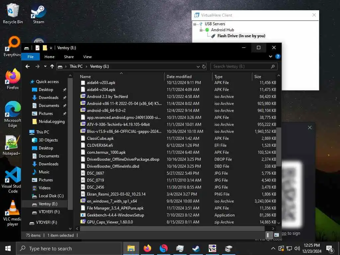Screen dimensions: 340x255
Task: Open 3D Objects in the navigation pane
Action: coord(48,140)
